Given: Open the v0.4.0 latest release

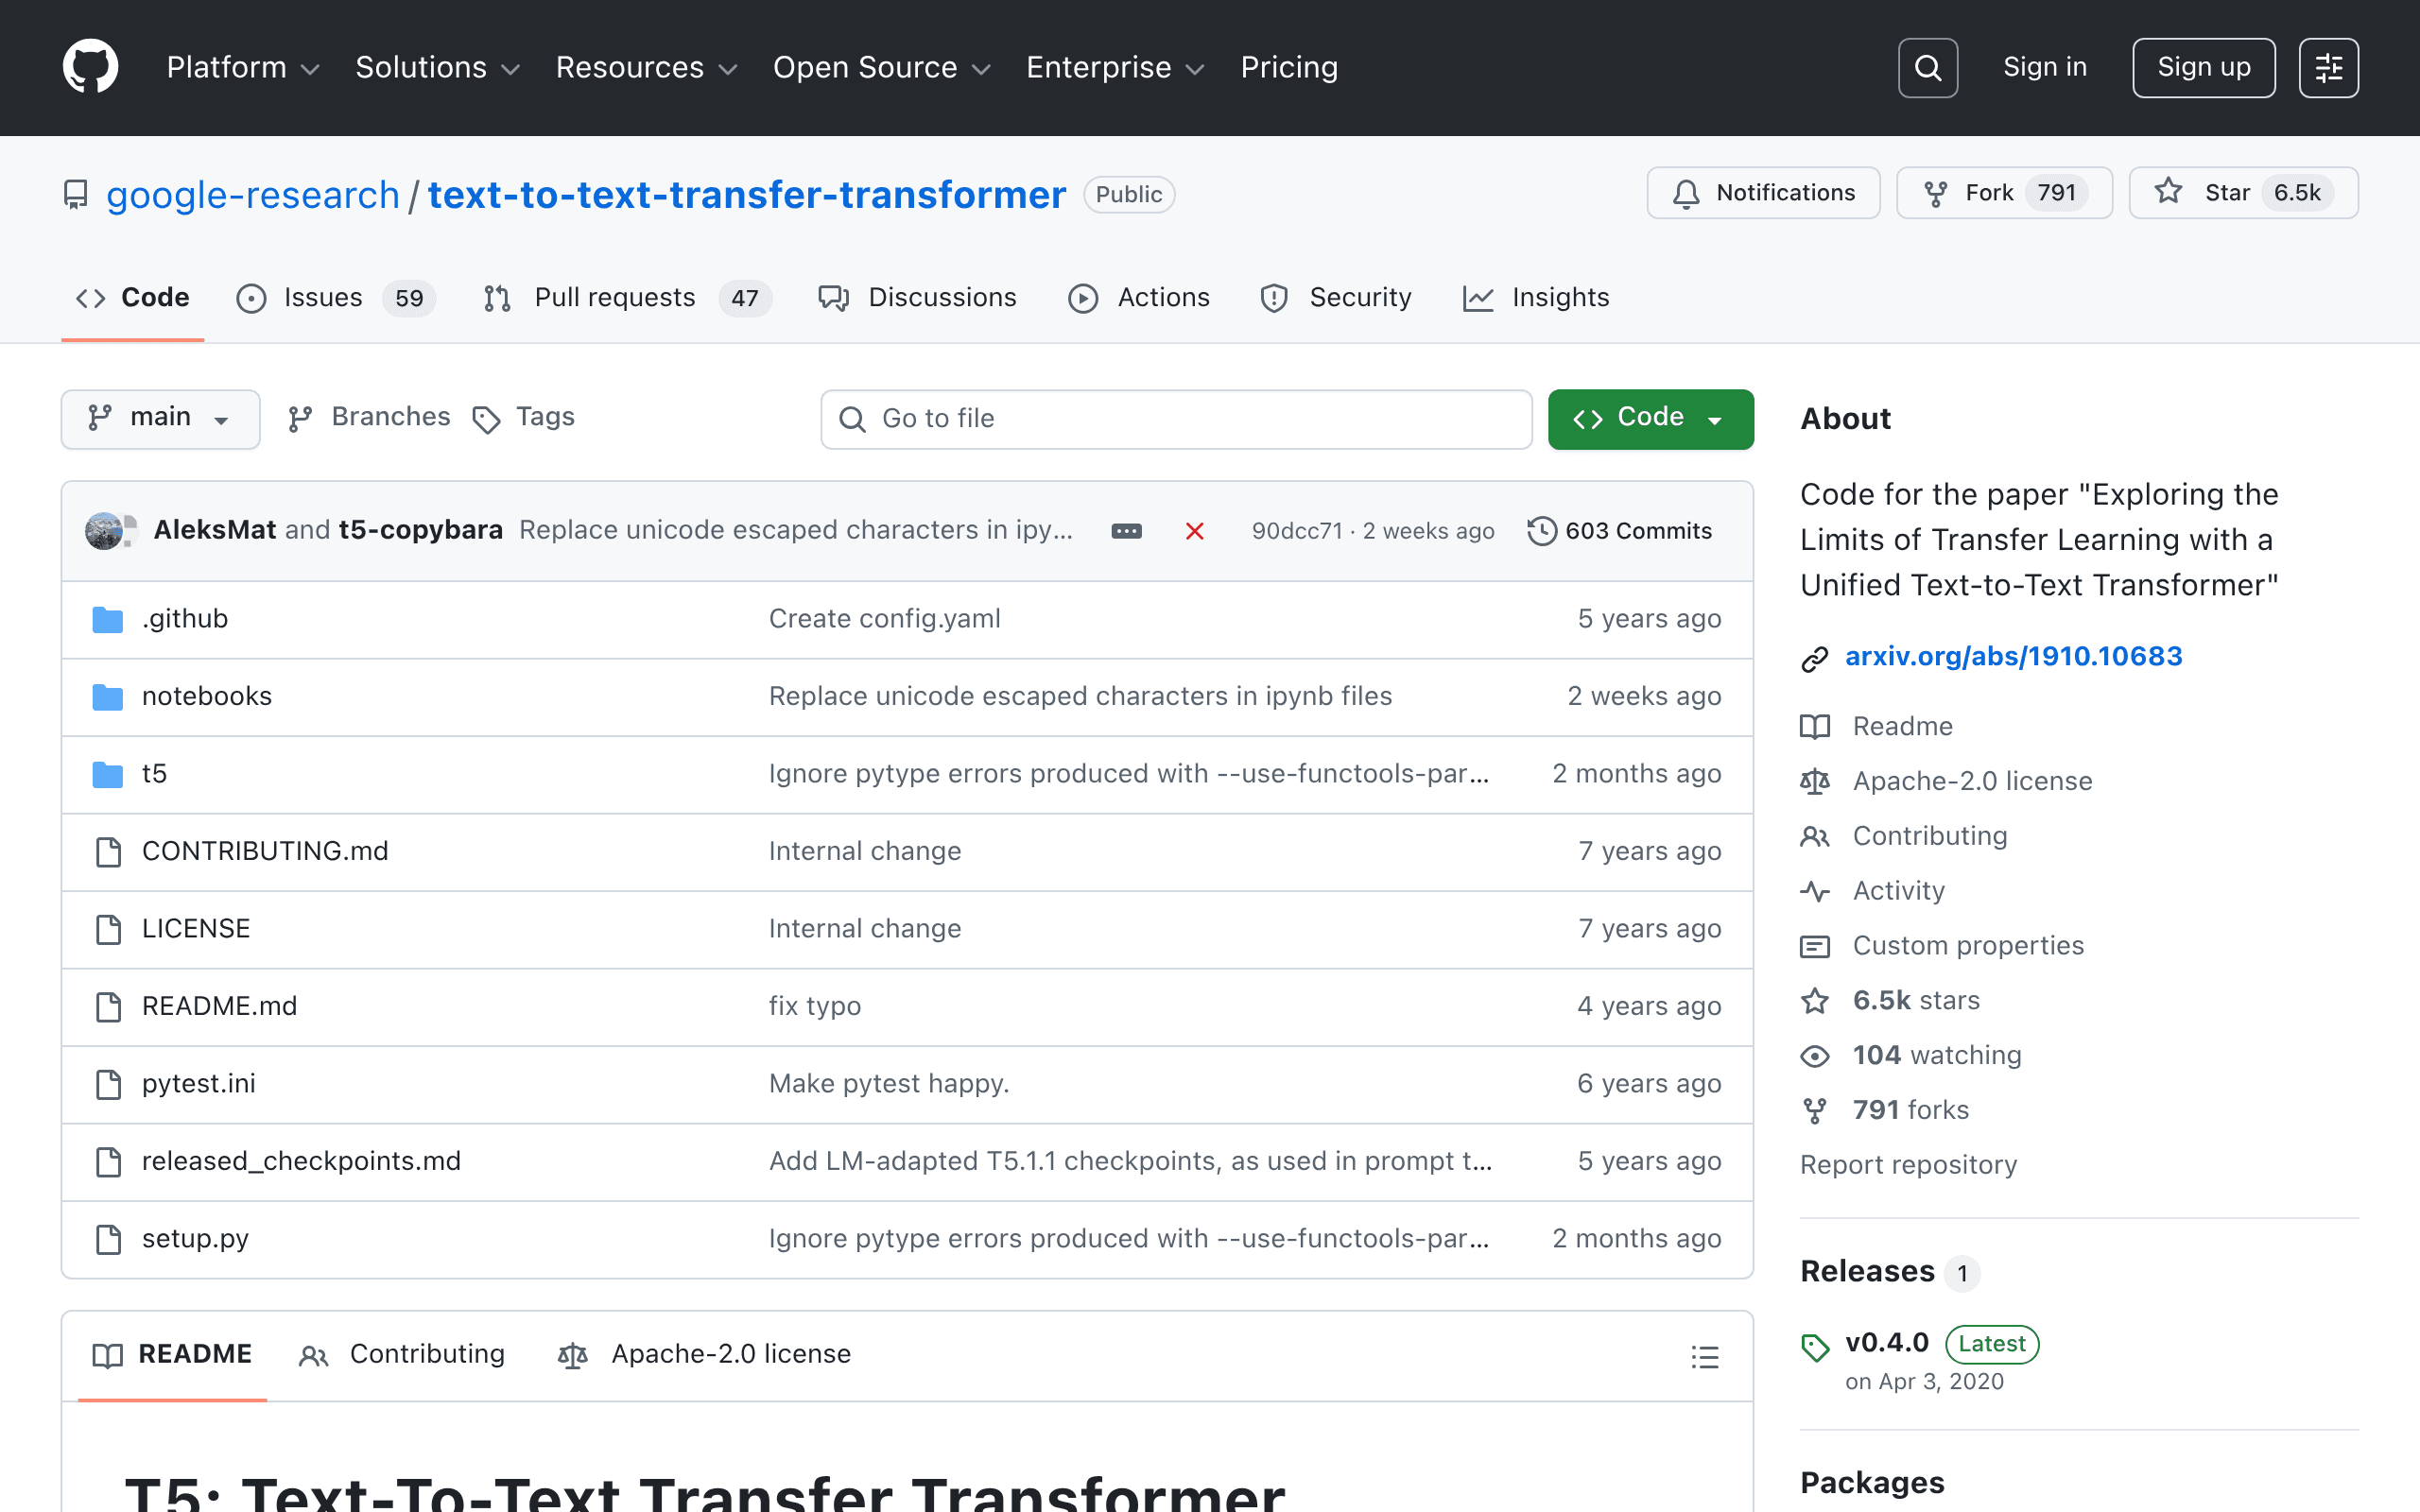Looking at the screenshot, I should [x=1886, y=1343].
